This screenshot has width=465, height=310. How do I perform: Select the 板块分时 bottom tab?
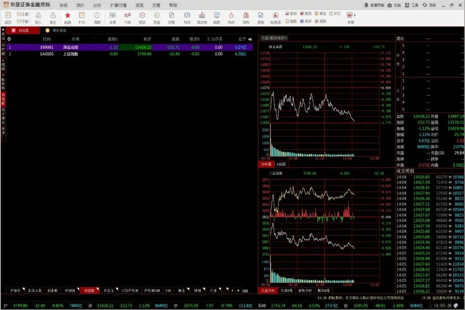point(305,291)
